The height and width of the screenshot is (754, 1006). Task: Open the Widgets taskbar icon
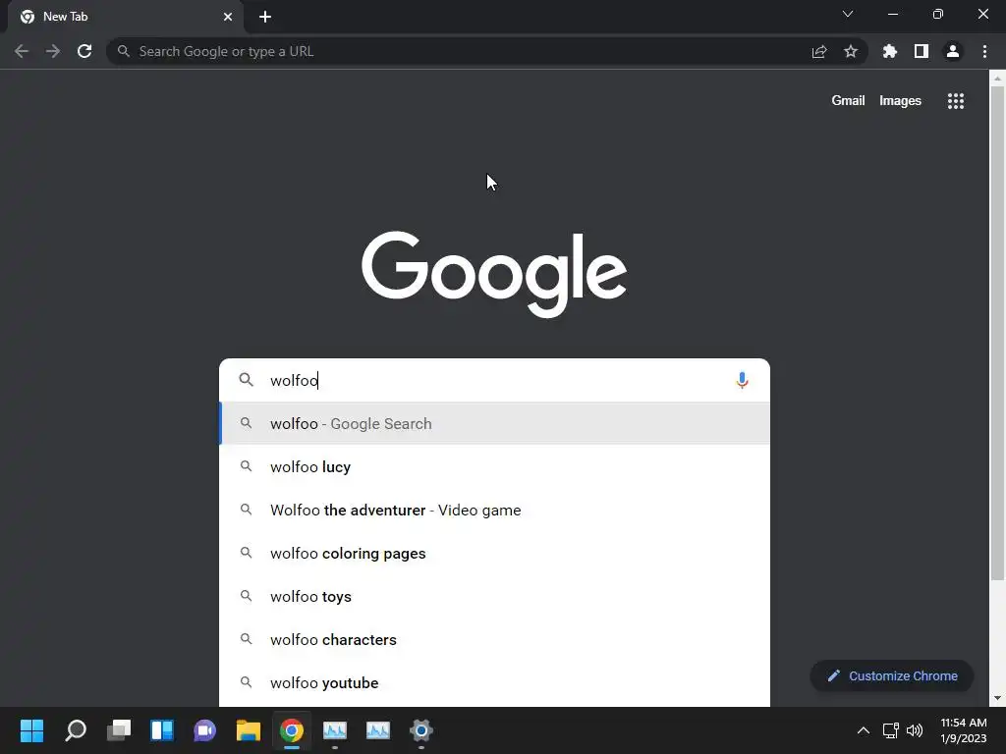coord(162,730)
